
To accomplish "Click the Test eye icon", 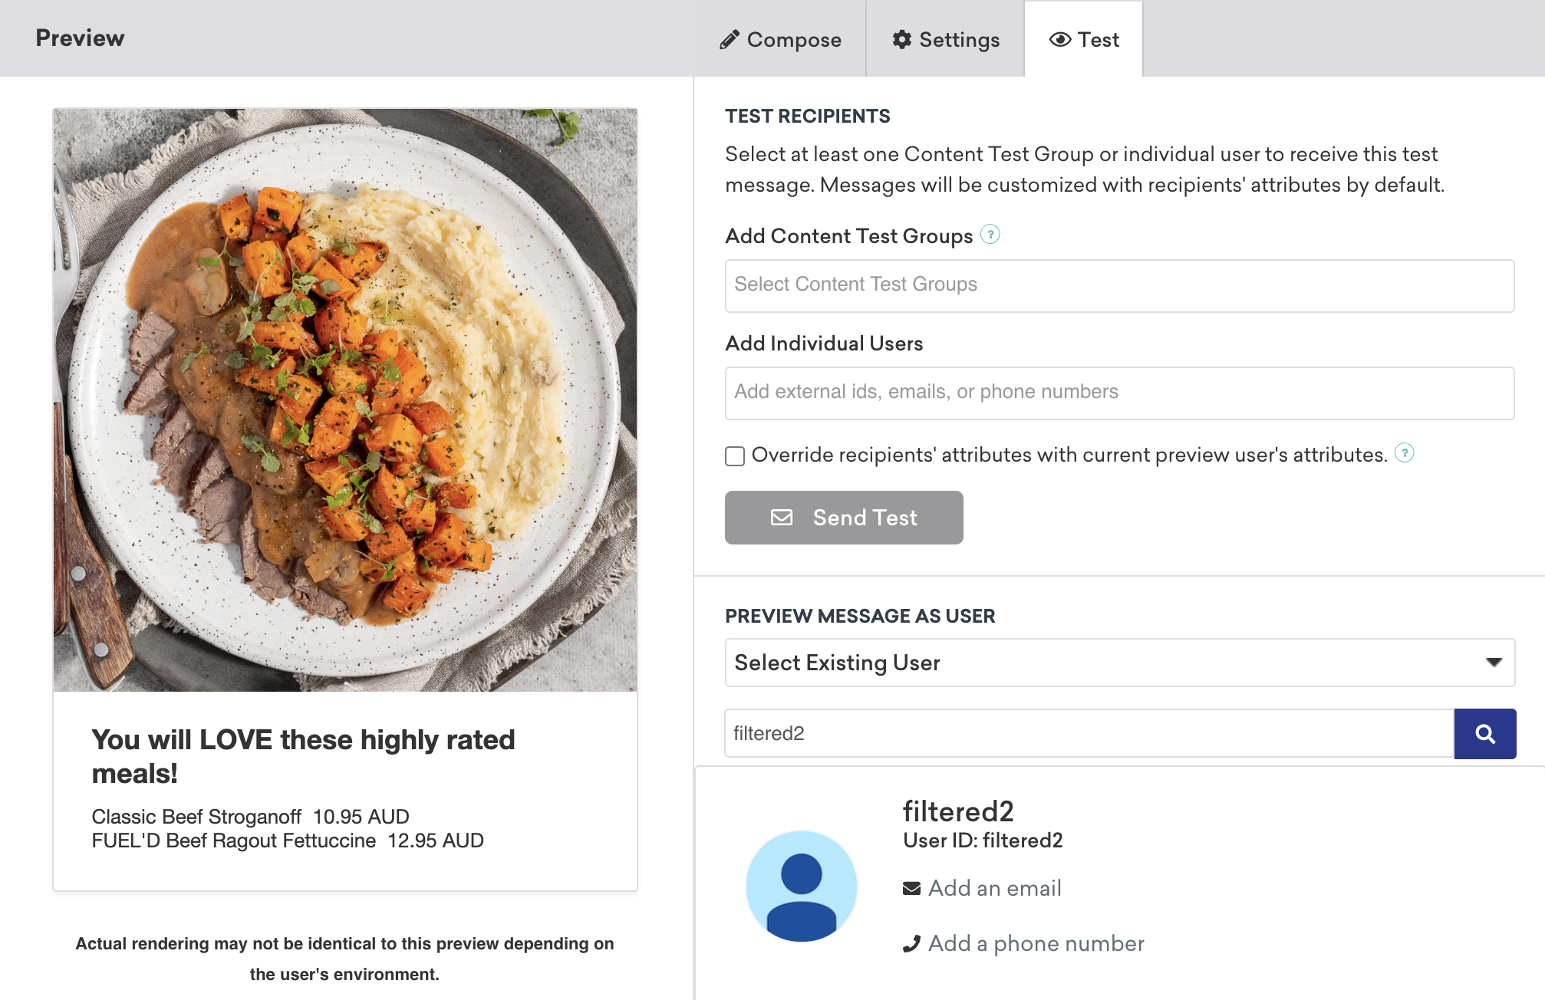I will [1059, 38].
